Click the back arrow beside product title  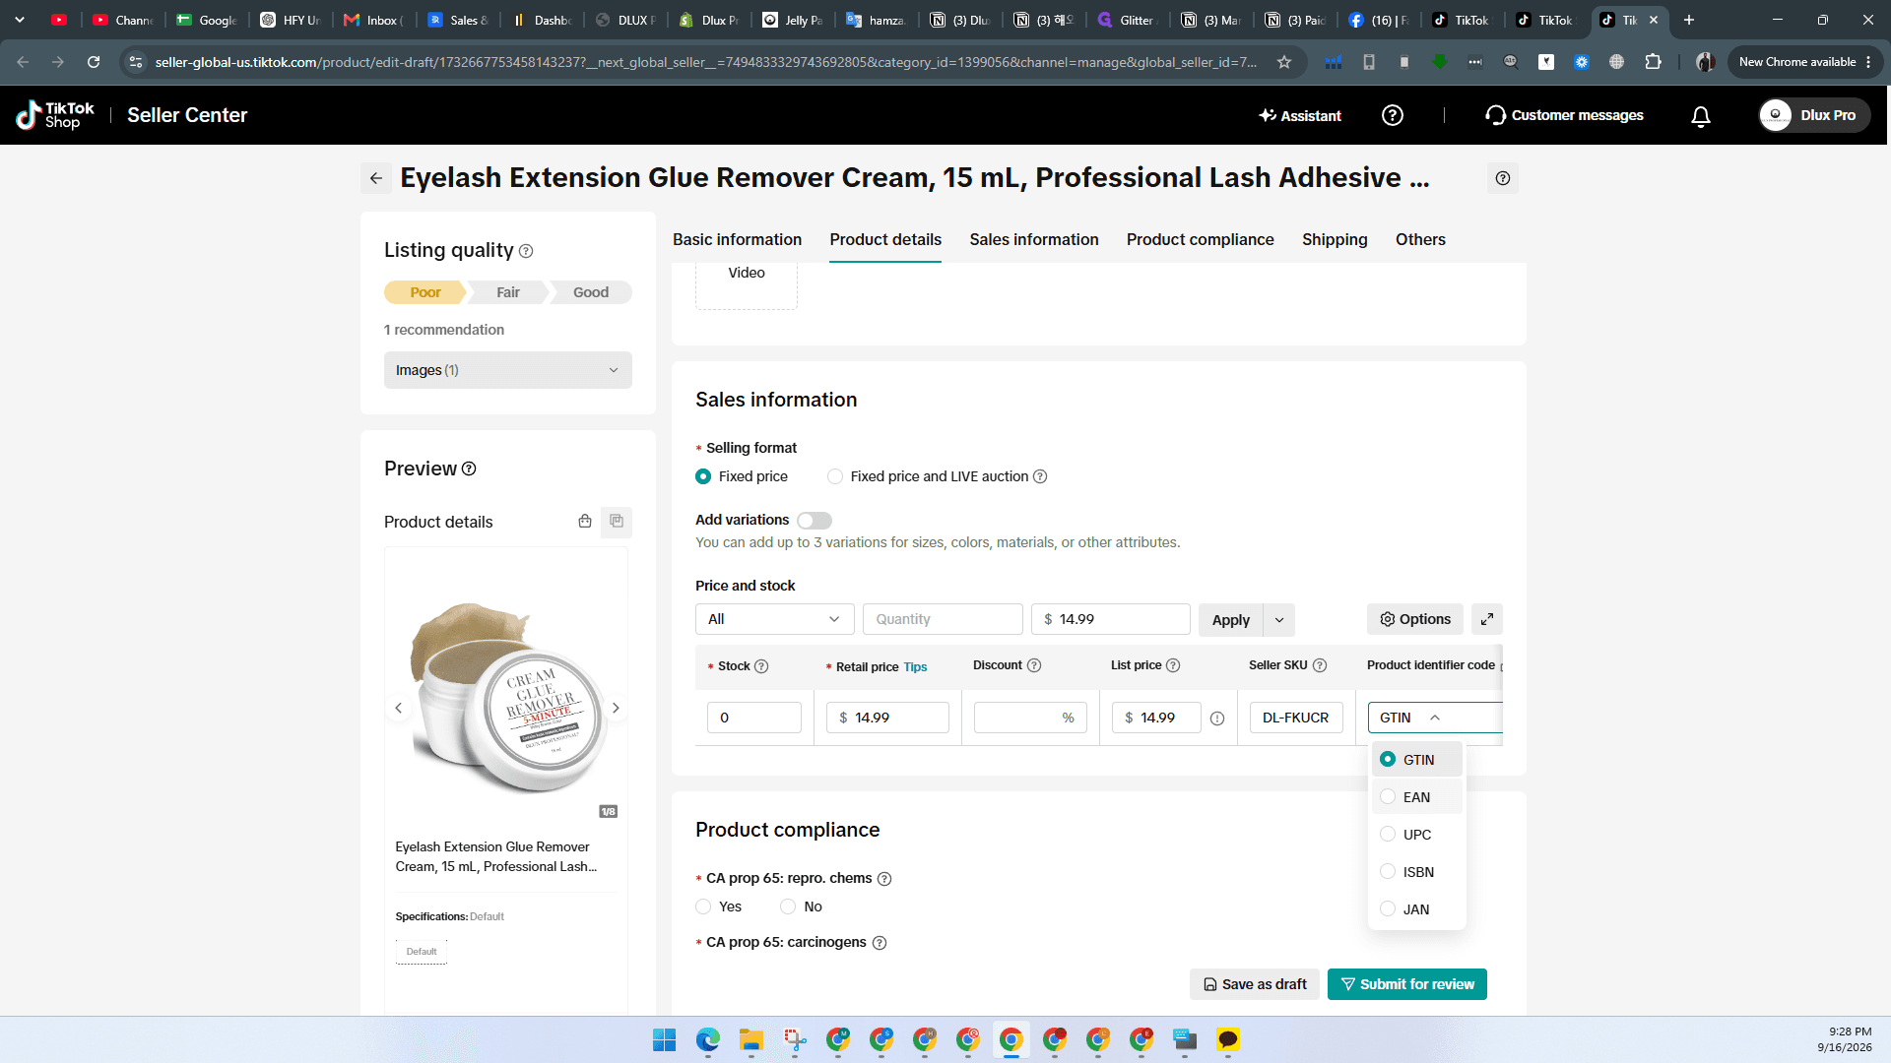pos(376,178)
